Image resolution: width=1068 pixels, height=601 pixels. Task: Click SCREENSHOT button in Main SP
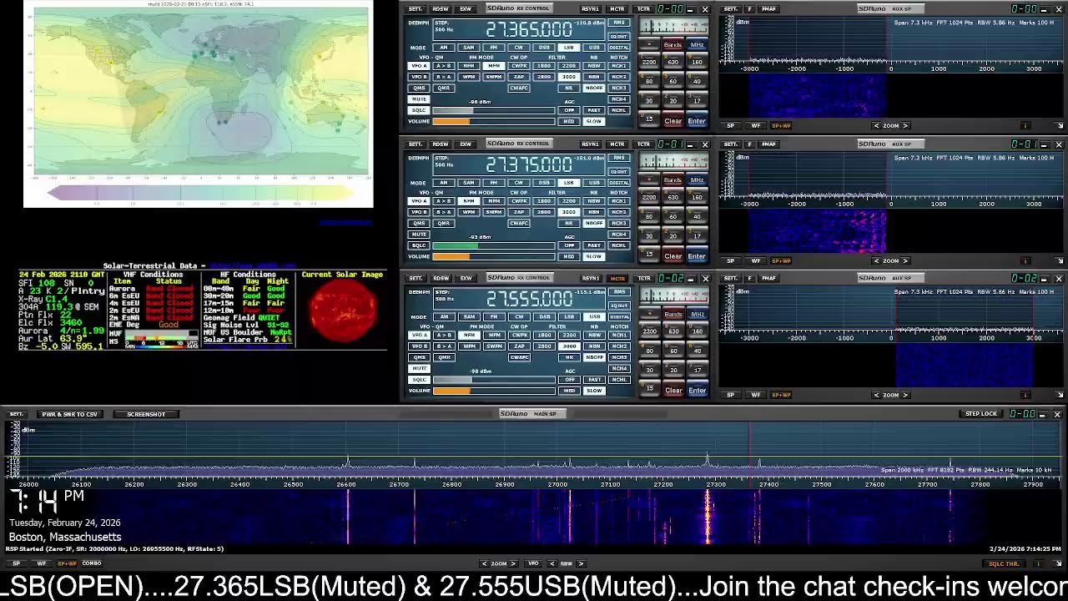pyautogui.click(x=146, y=414)
